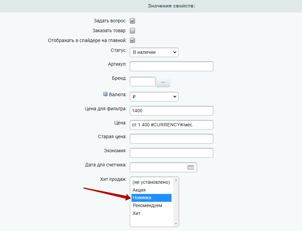Screen dimensions: 302x231
Task: Open the Статус dropdown showing В наличии
Action: [154, 52]
